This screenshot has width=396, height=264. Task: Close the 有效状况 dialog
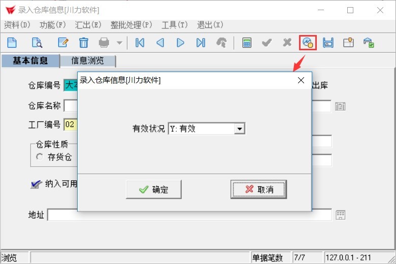click(x=301, y=80)
